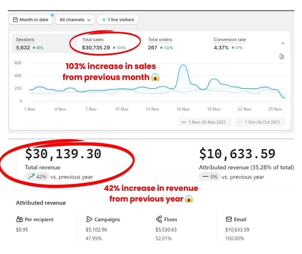Collapse the analytics chart panel chevron

[x=283, y=44]
